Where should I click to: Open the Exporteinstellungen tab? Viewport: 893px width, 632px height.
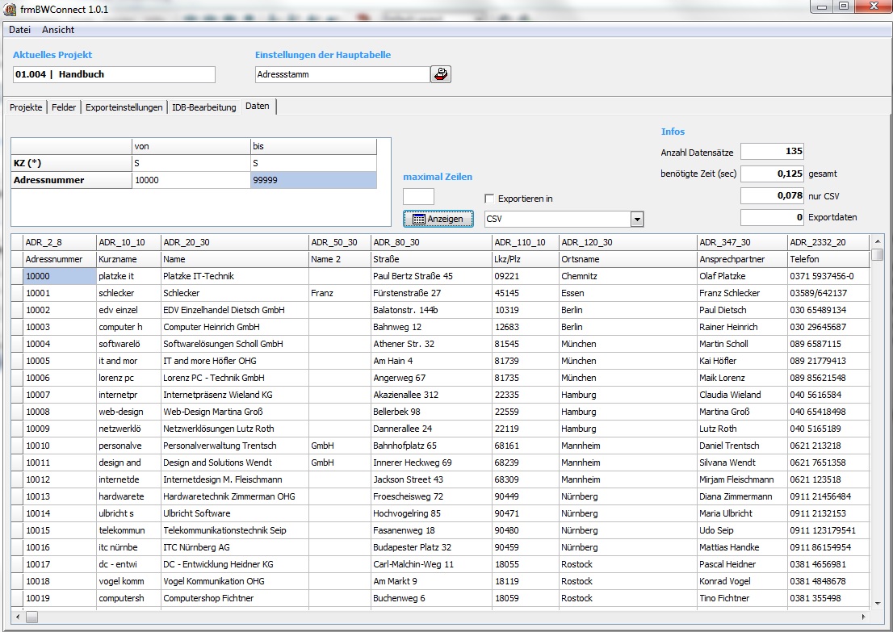click(124, 107)
